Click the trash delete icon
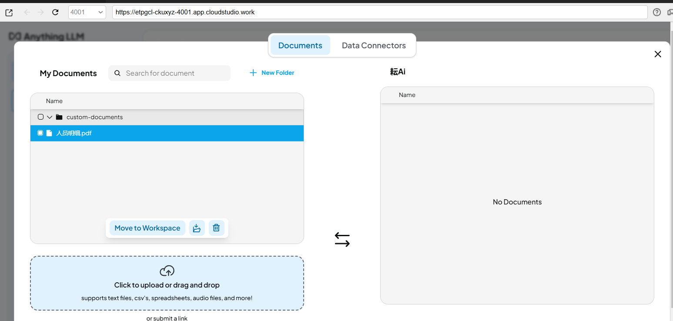This screenshot has height=321, width=673. (216, 228)
